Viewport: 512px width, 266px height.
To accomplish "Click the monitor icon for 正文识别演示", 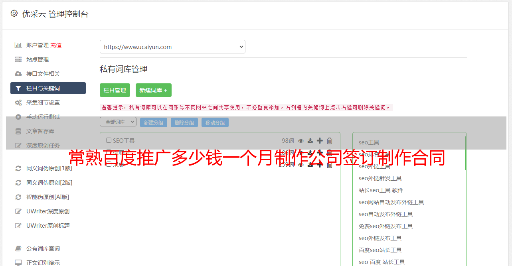I will (x=18, y=263).
